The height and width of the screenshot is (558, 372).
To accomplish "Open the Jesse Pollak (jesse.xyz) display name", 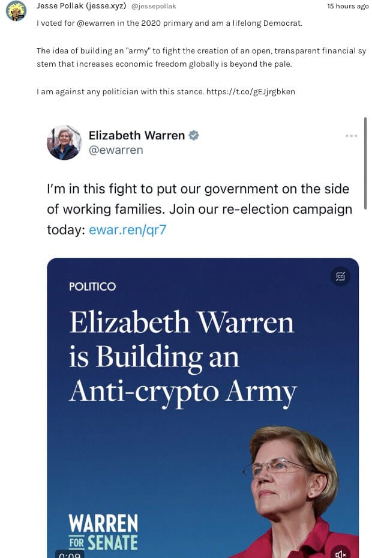I will click(x=81, y=5).
